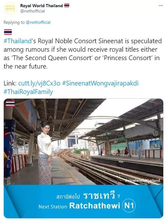Click the Thai flag emoji beside account name
This screenshot has height=222, width=167.
coord(67,6)
